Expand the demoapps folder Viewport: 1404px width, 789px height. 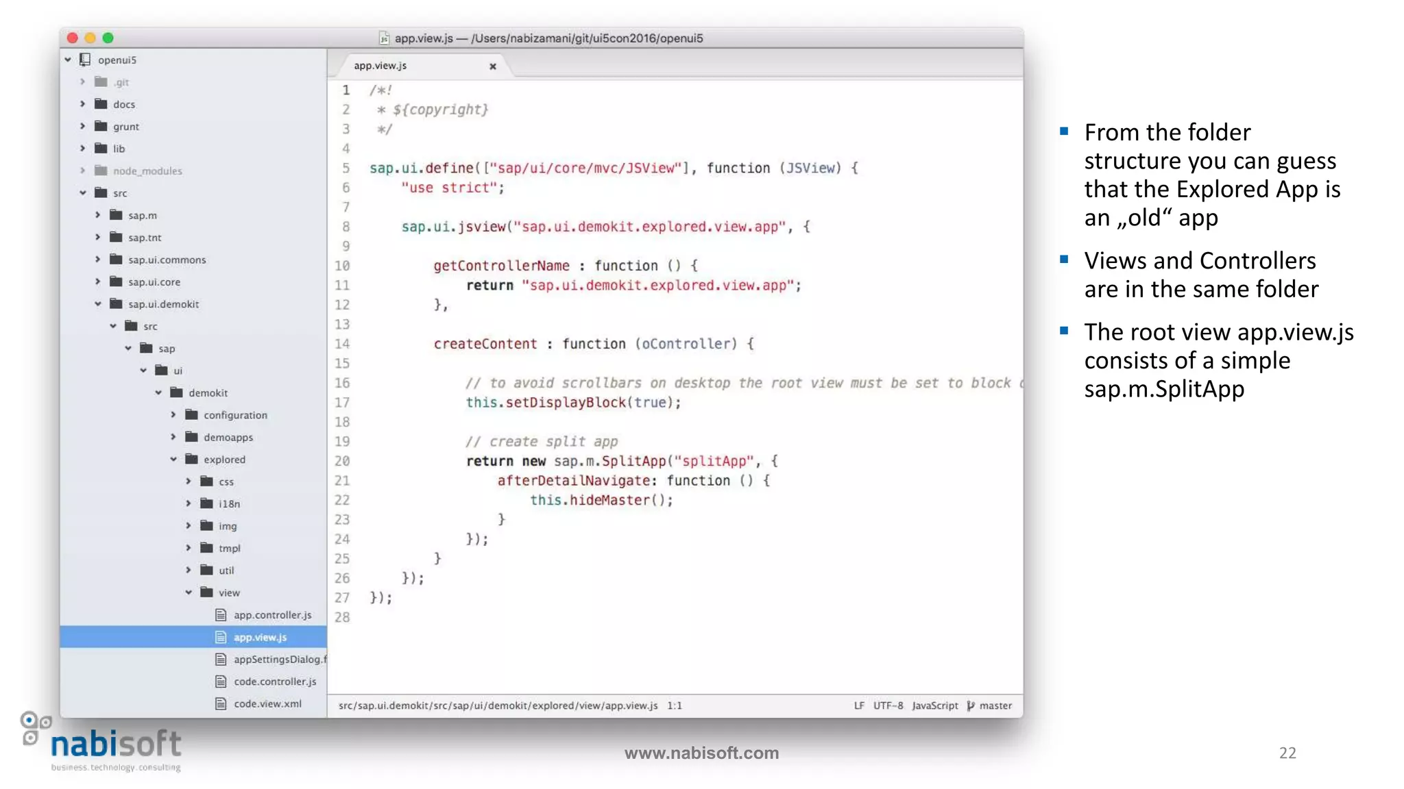pyautogui.click(x=173, y=437)
